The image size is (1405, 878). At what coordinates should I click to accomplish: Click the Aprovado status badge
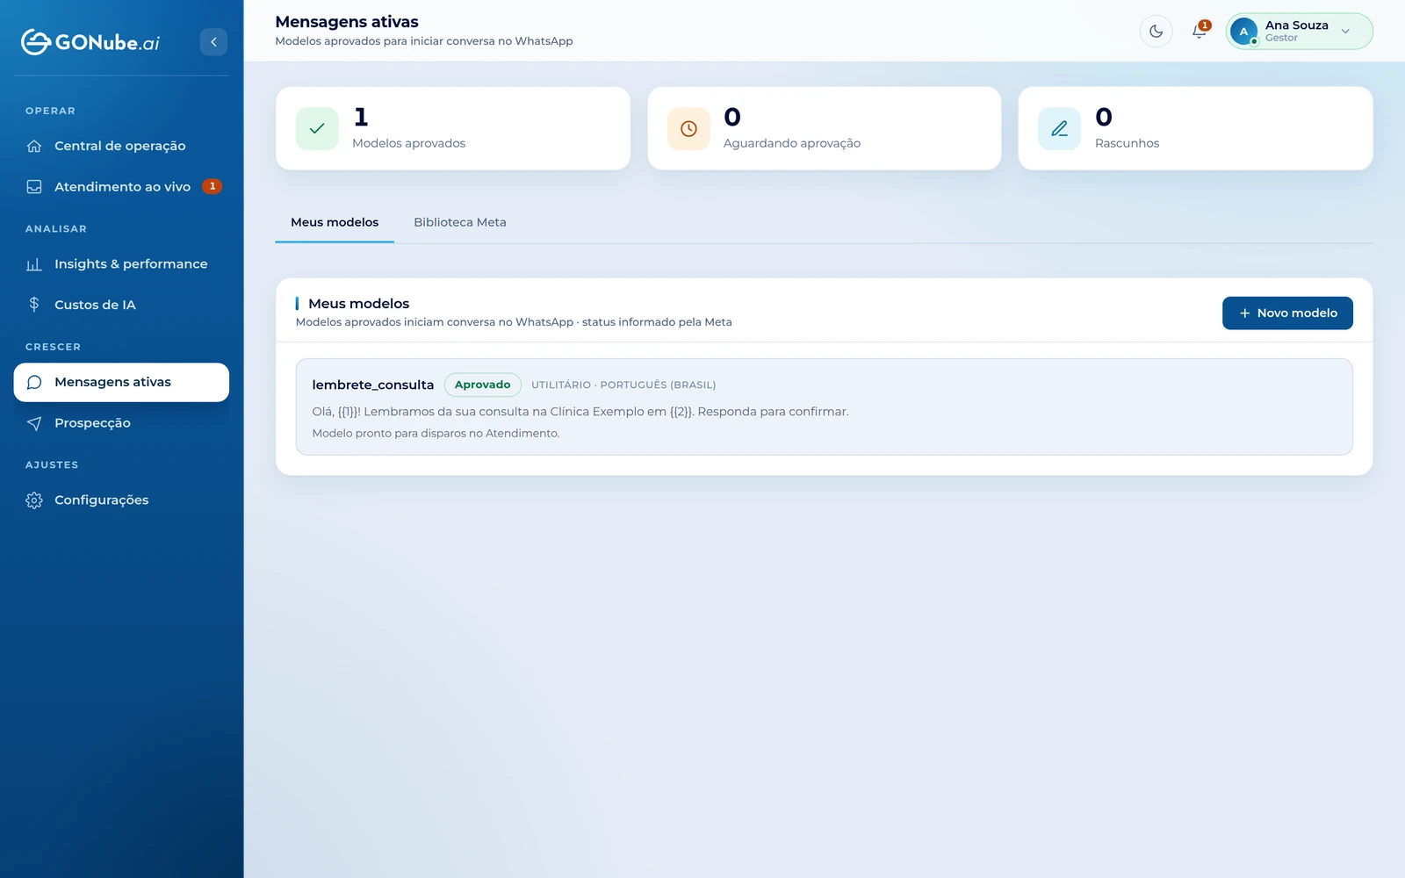(x=482, y=385)
